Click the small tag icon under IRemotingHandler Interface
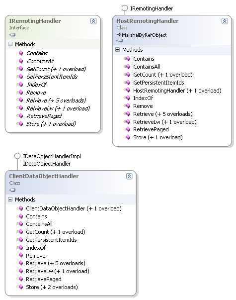 12,35
